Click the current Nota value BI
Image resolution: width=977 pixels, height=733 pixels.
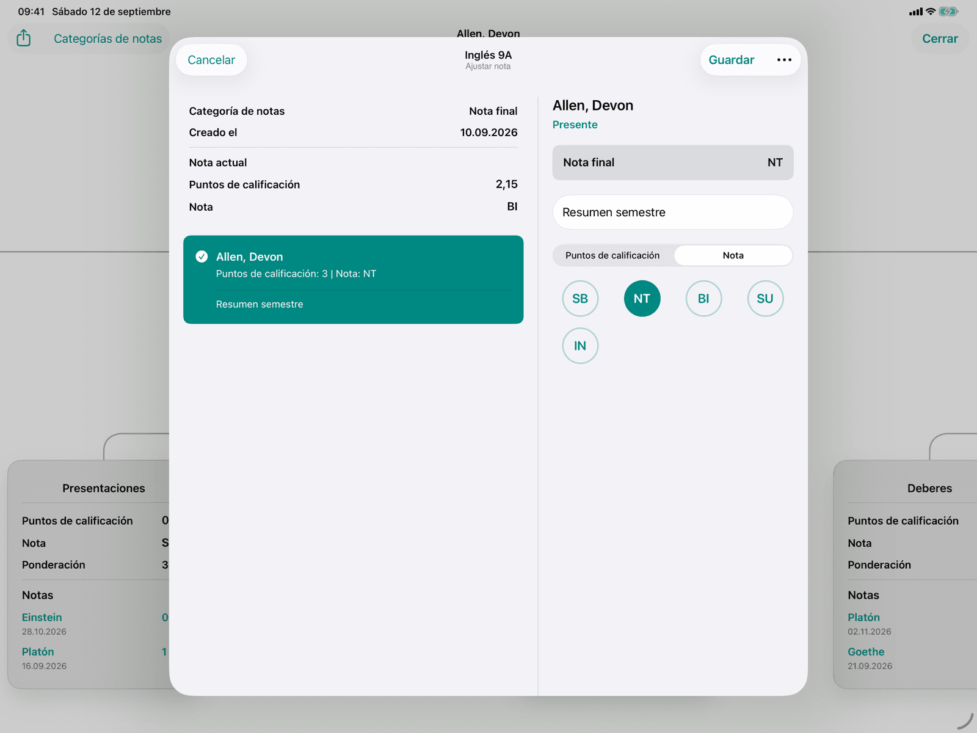click(x=512, y=206)
